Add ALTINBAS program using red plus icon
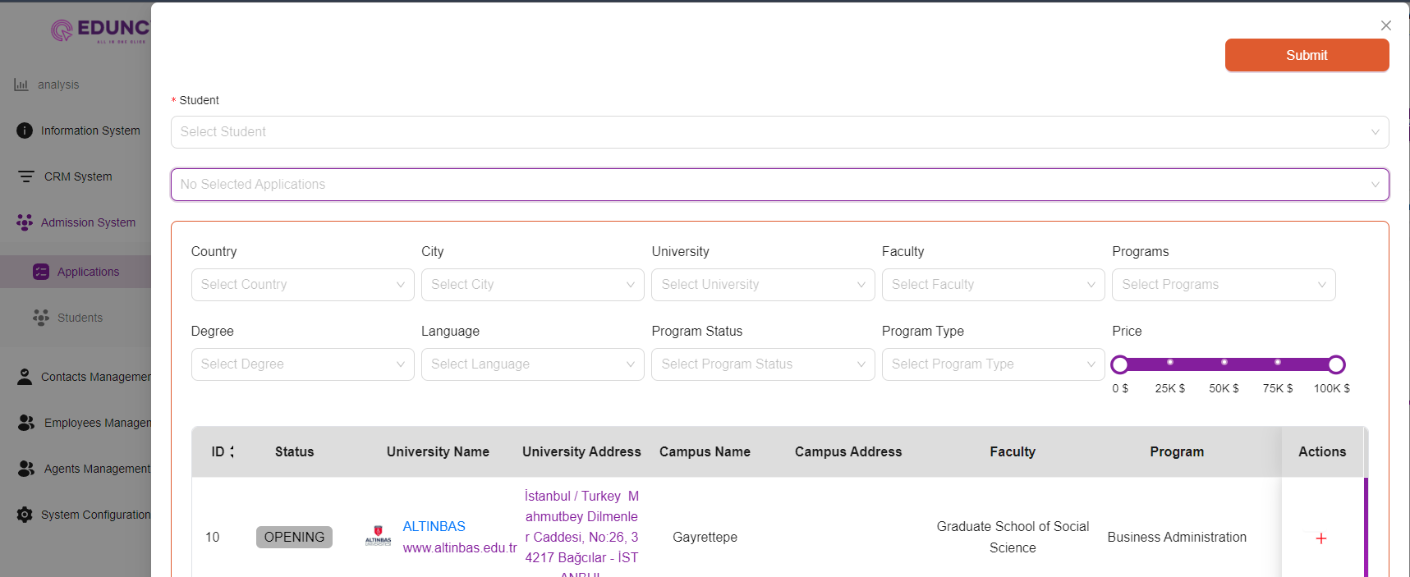 pyautogui.click(x=1320, y=538)
